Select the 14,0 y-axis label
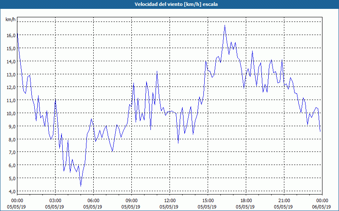339x211 pixels. (11, 61)
